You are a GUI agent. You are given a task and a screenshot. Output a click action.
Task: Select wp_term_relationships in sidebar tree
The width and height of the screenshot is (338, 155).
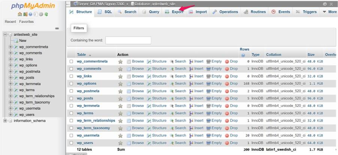click(x=37, y=96)
